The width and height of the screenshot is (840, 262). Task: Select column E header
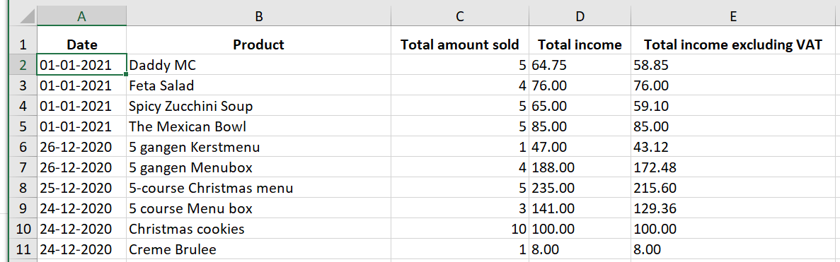(x=732, y=16)
